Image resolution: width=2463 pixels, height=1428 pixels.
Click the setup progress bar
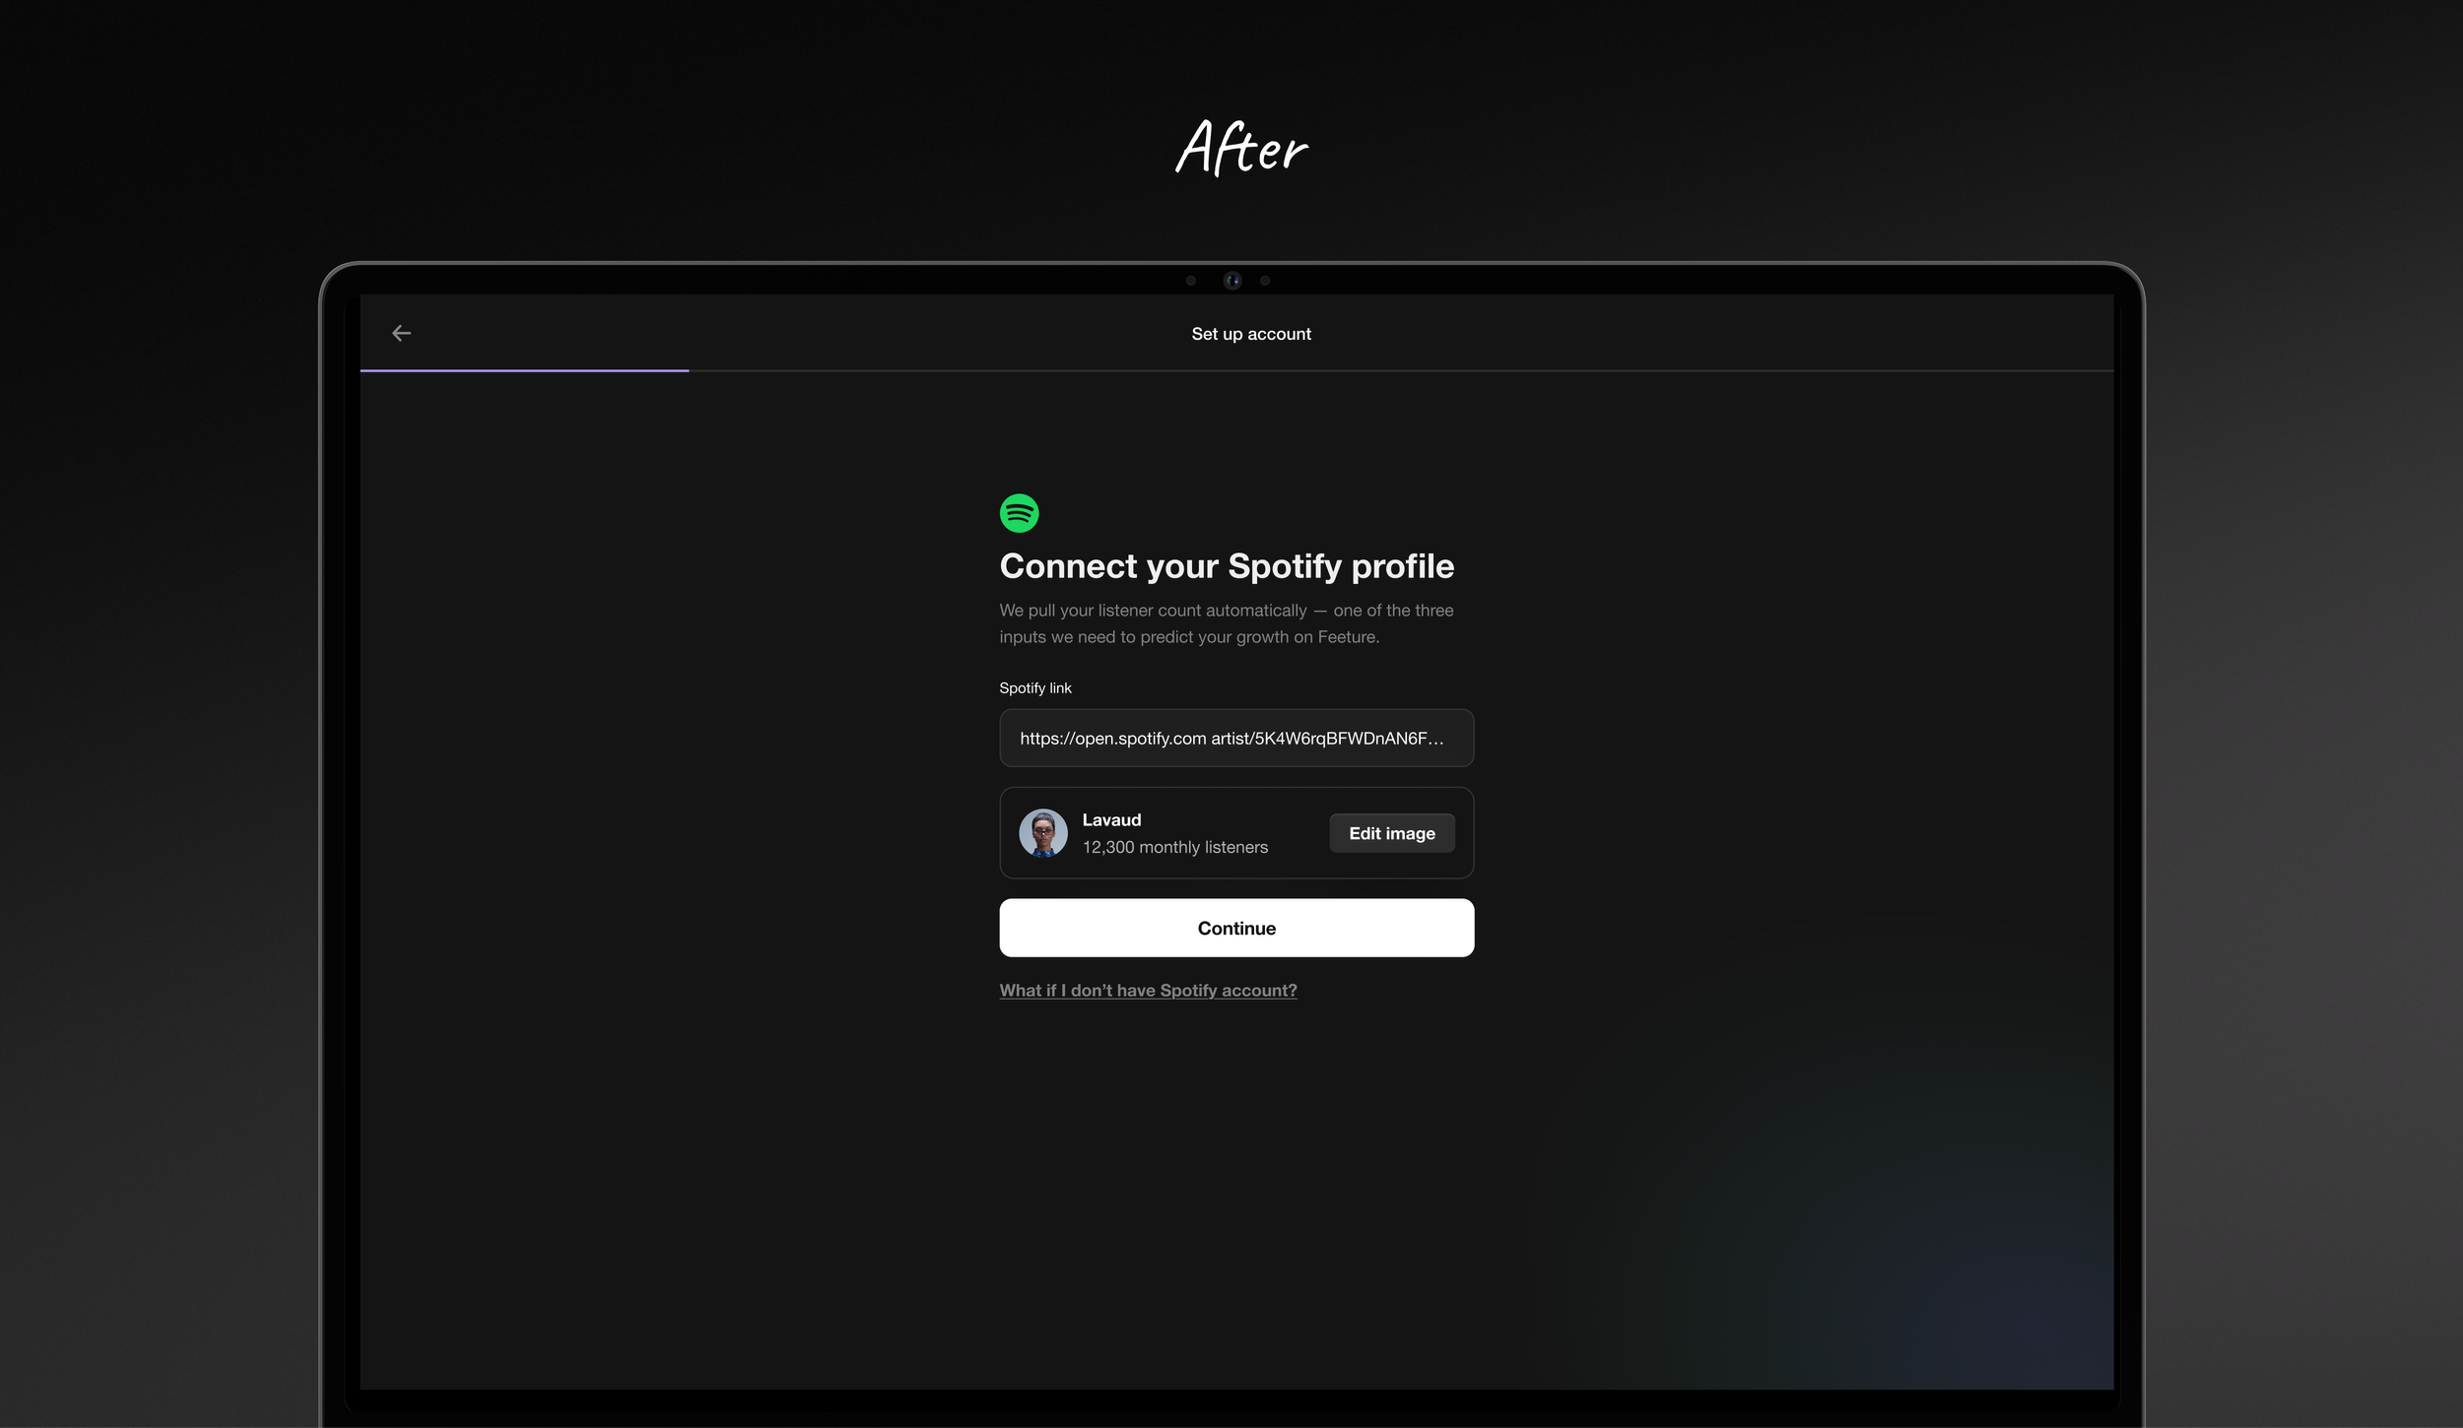[x=1236, y=370]
